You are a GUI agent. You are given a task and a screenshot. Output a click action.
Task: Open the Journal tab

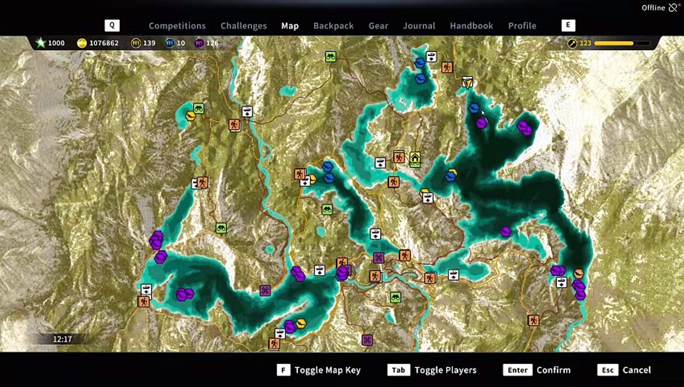click(419, 26)
